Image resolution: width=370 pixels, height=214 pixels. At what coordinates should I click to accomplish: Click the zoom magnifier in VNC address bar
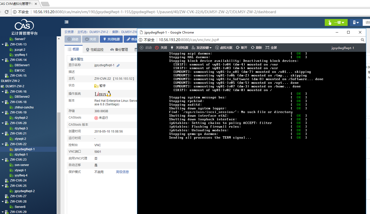(x=363, y=40)
